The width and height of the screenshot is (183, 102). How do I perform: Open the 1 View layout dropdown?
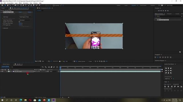tap(91, 61)
